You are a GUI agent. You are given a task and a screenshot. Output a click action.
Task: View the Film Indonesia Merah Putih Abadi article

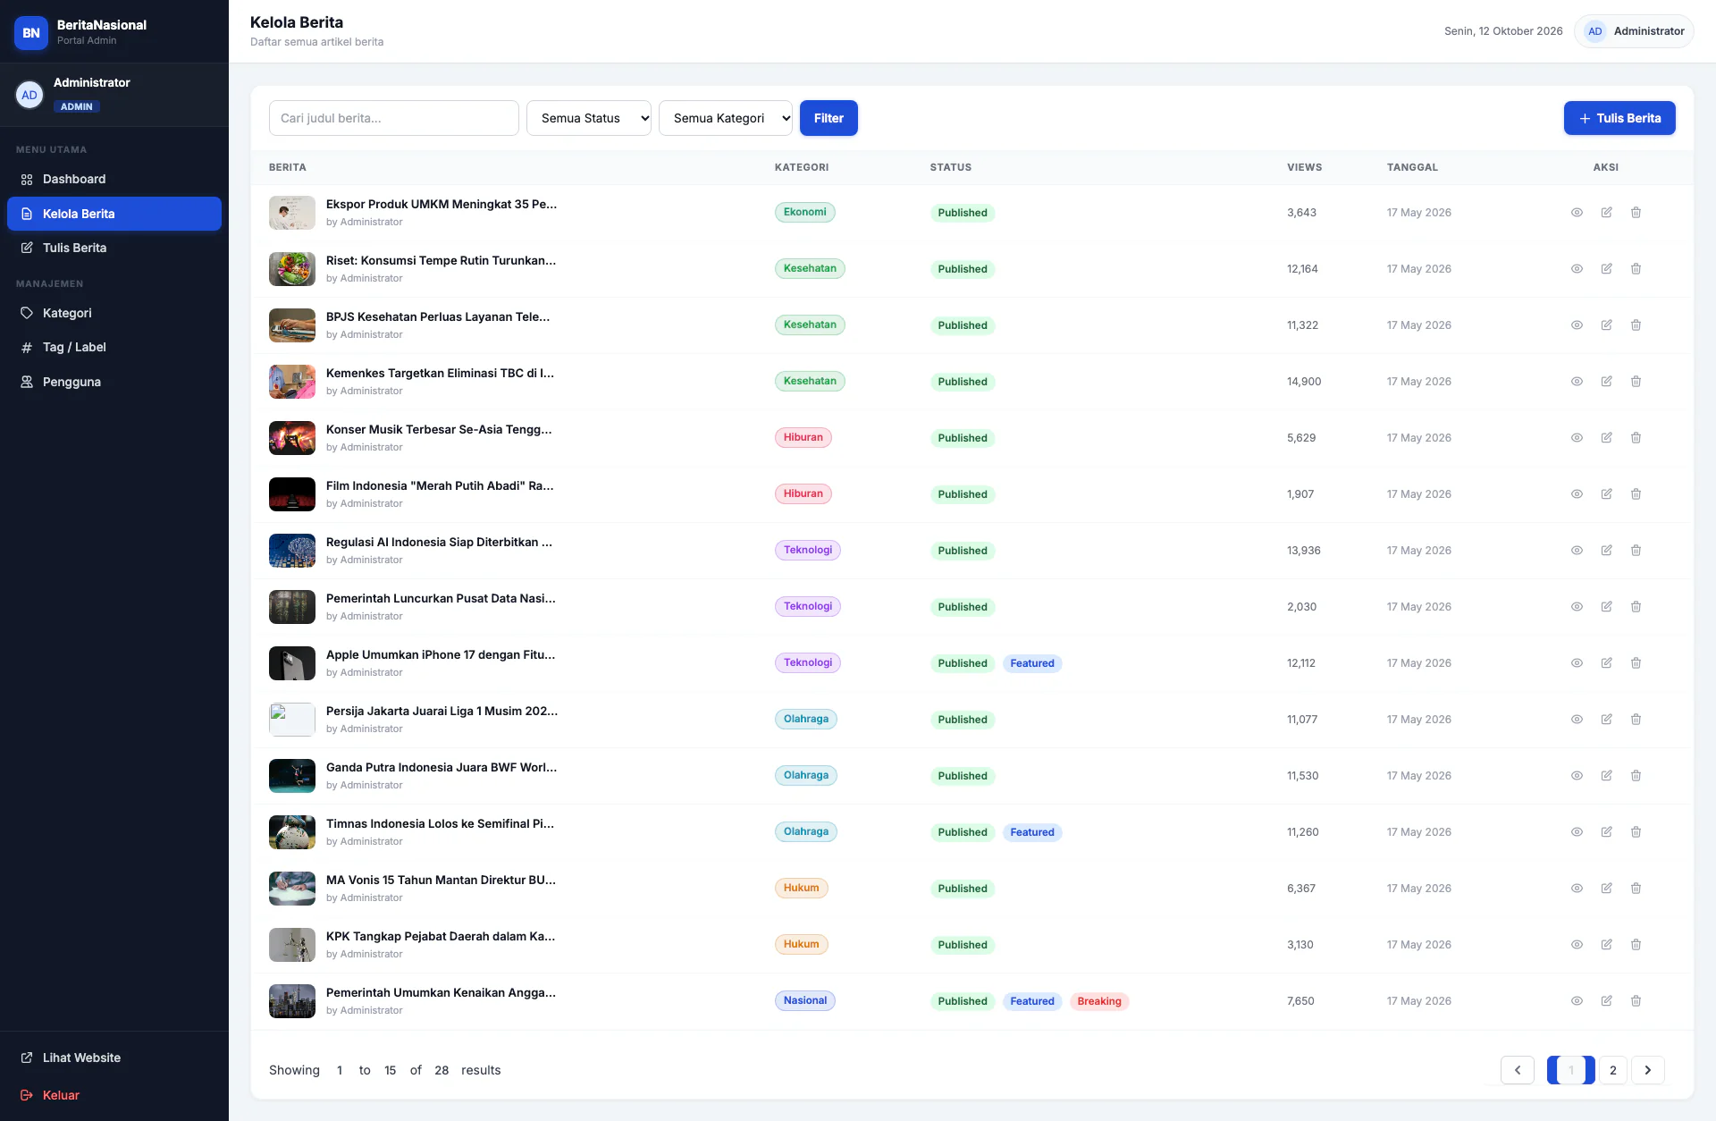tap(1577, 494)
